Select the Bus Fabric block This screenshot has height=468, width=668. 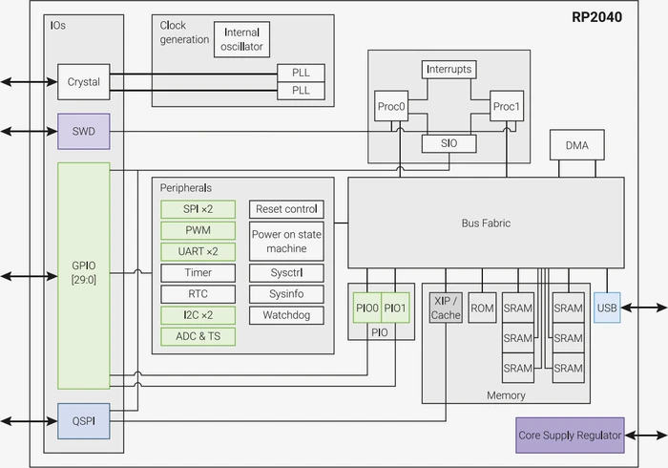pos(486,223)
